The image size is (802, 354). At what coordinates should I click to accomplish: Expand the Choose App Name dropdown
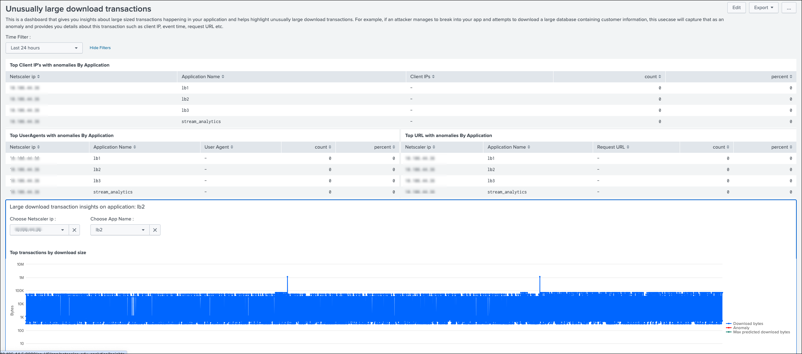pos(120,230)
